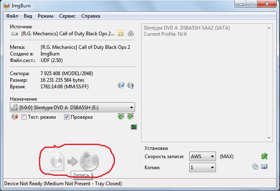Click the Создано в value ImgBurn

[50, 54]
